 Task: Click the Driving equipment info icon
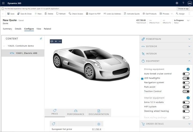[188, 69]
